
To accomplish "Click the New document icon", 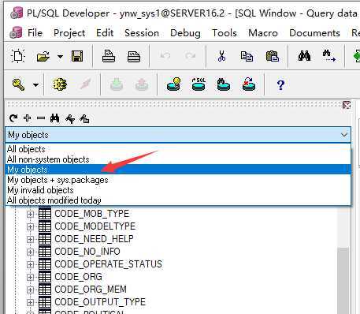I will pyautogui.click(x=18, y=56).
